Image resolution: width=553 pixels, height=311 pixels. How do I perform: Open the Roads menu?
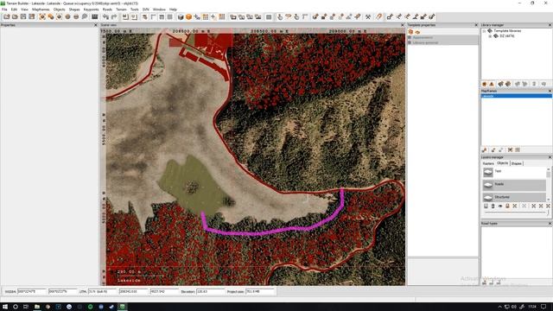[107, 10]
